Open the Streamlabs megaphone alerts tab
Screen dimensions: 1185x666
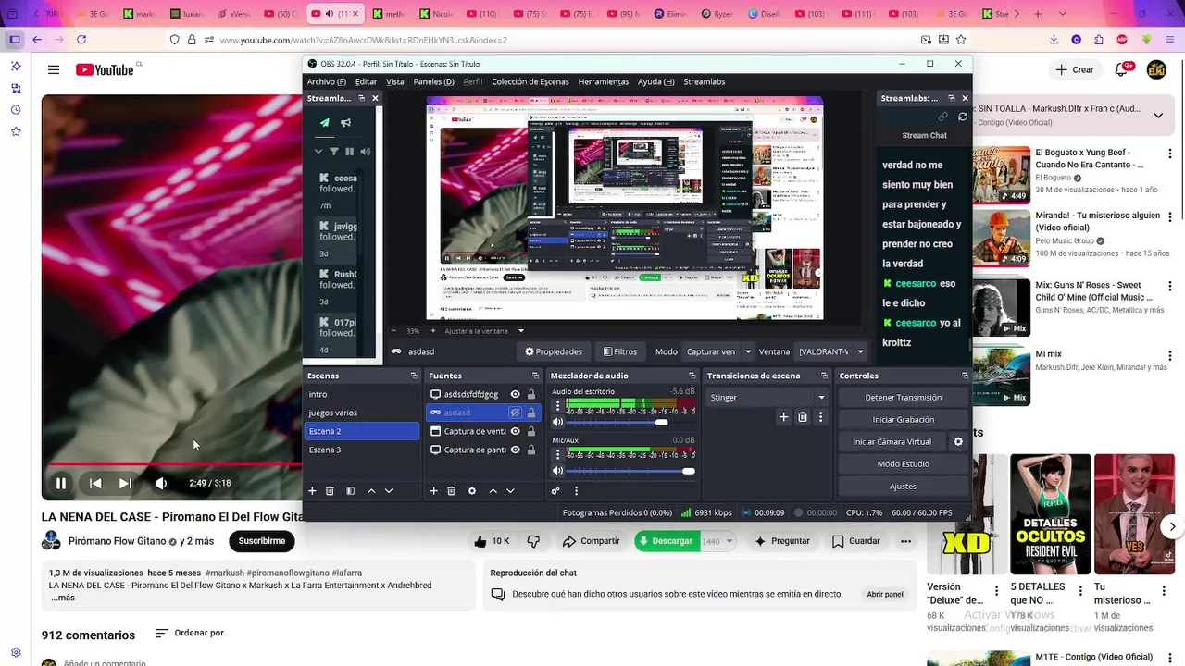pos(346,122)
